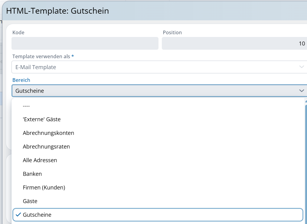Click the 'HTML-Template: Gutschein' title bar
307x224 pixels.
tap(151, 11)
